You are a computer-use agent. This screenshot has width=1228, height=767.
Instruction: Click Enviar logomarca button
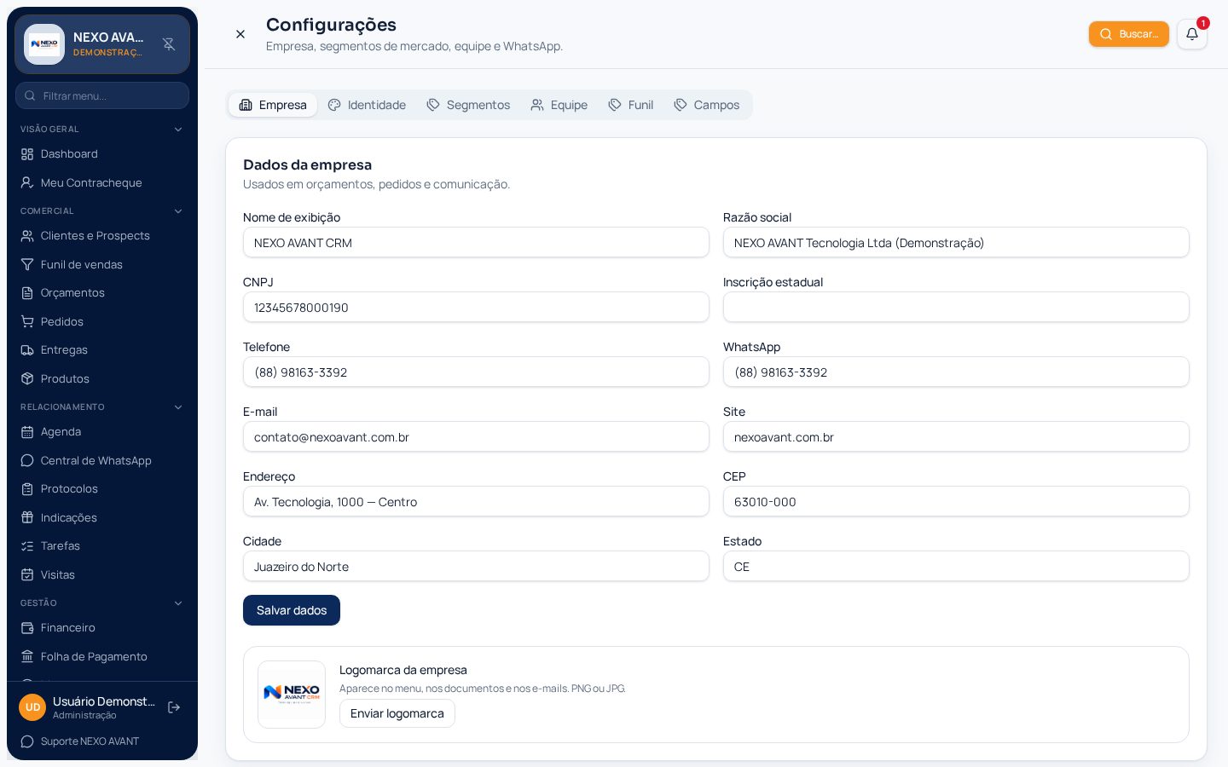[x=397, y=713]
